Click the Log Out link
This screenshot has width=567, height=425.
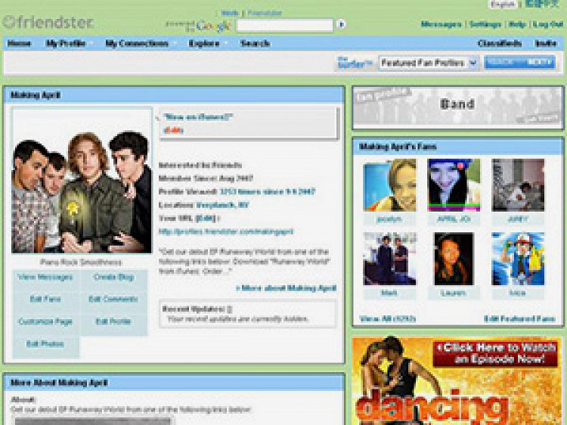click(x=547, y=25)
